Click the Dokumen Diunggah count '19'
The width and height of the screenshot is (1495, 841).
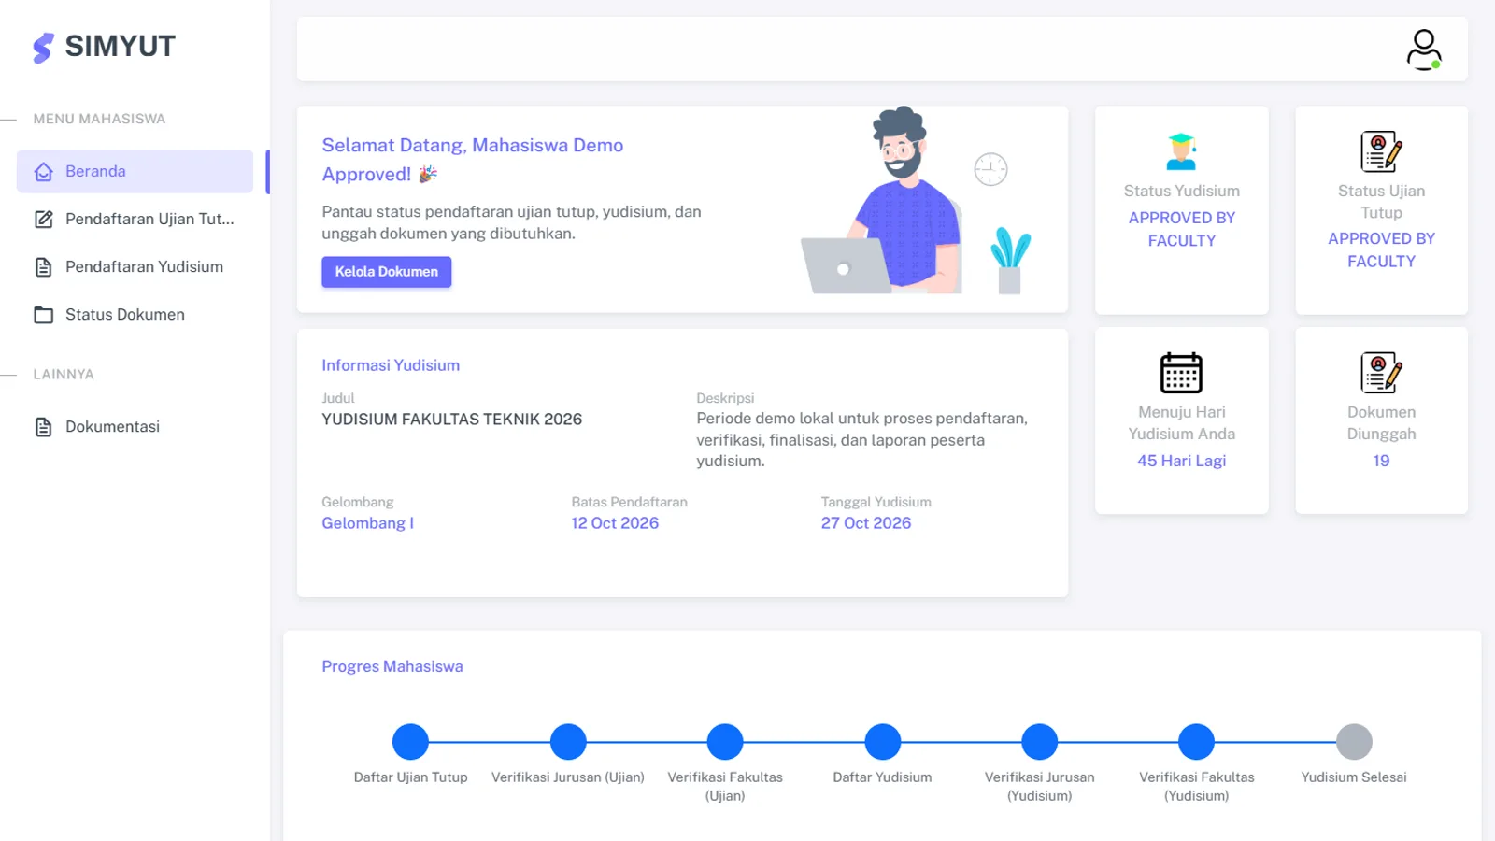point(1381,461)
